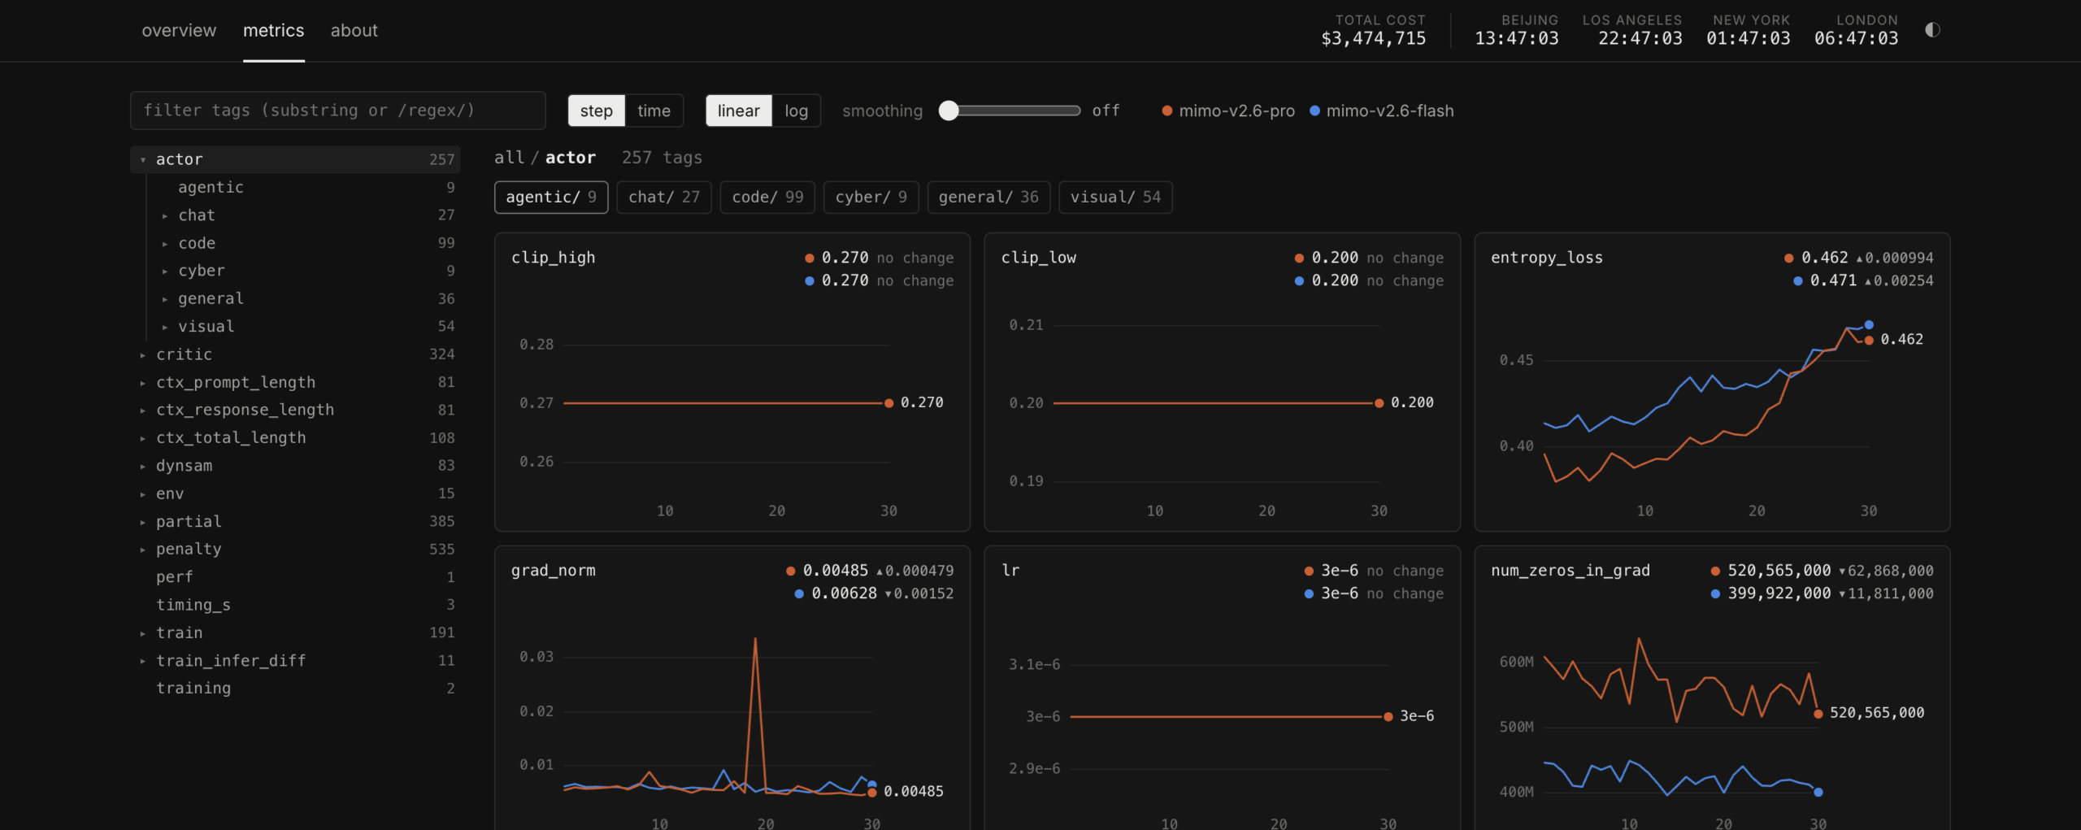The height and width of the screenshot is (830, 2081).
Task: Expand the critic tree node
Action: (143, 354)
